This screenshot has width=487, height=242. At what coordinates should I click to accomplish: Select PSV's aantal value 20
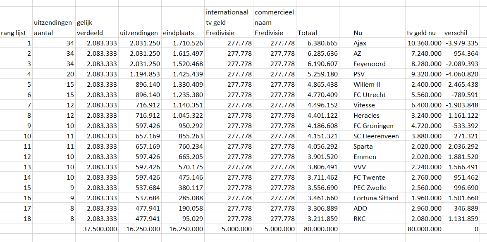[54, 74]
